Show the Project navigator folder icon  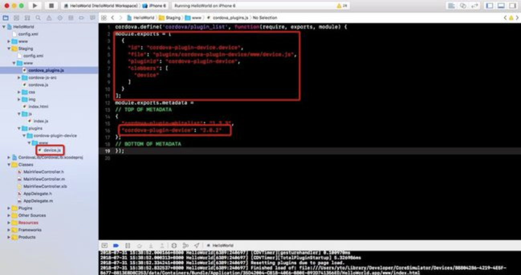(6, 18)
